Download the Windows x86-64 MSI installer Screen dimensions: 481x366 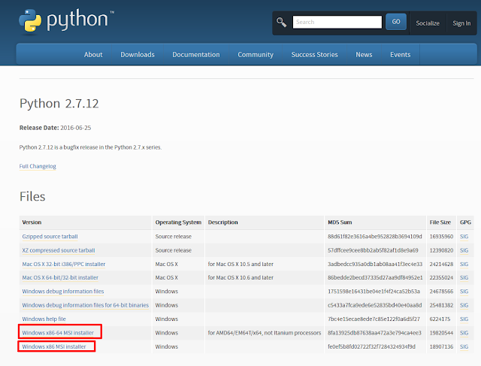coord(58,333)
